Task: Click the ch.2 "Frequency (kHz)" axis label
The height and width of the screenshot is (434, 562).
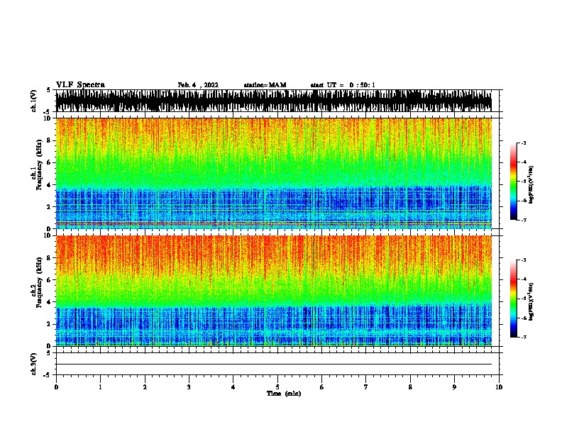Action: coord(39,282)
